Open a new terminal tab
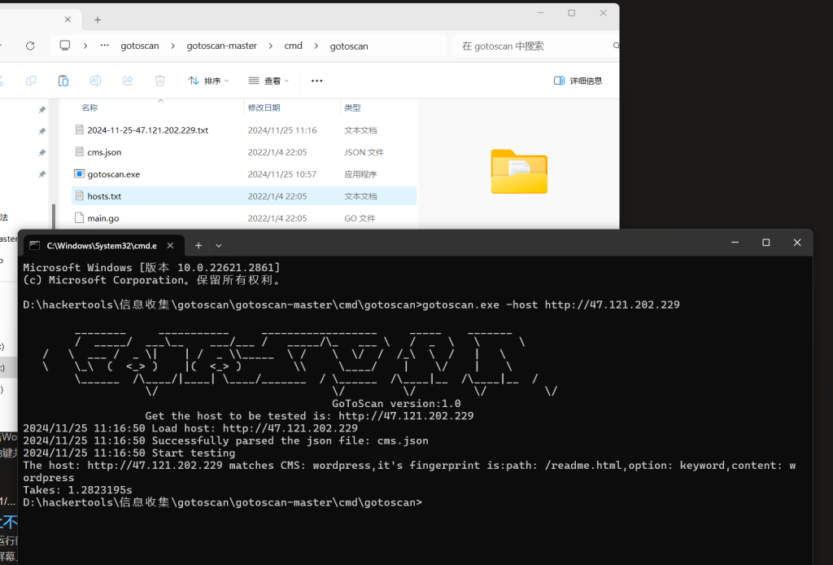The width and height of the screenshot is (833, 565). 198,246
